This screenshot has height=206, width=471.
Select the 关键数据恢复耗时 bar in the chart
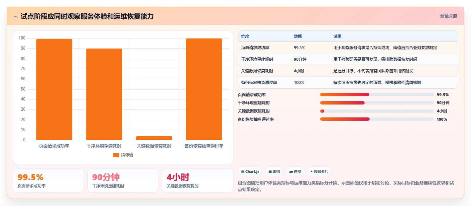click(x=154, y=138)
